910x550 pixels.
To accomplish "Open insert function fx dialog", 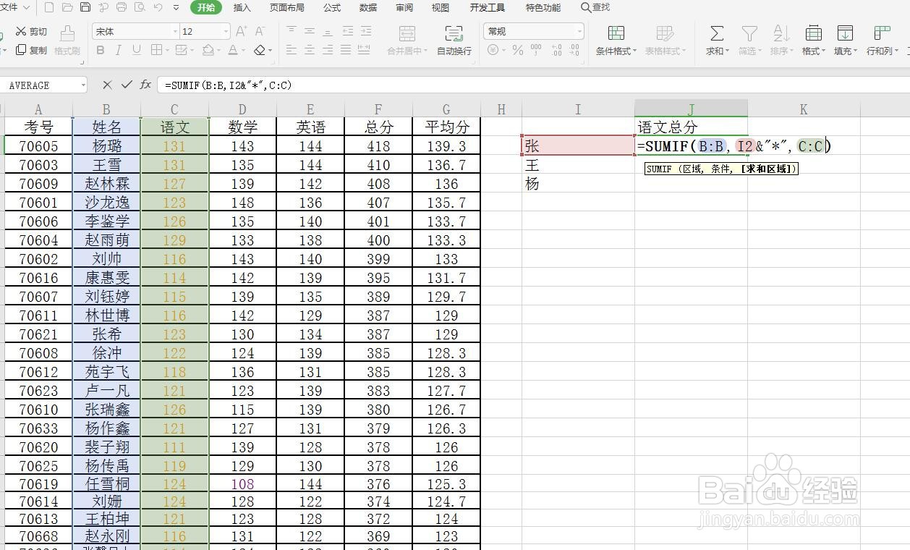I will pyautogui.click(x=145, y=85).
